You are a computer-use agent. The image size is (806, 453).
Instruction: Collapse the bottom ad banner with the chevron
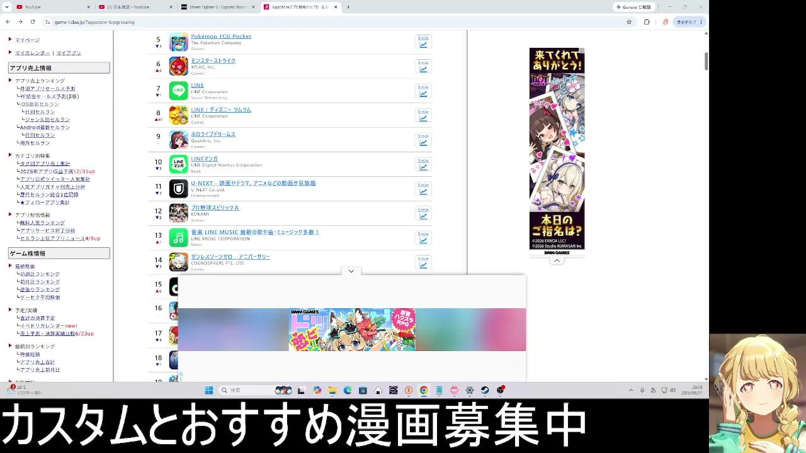pos(351,271)
